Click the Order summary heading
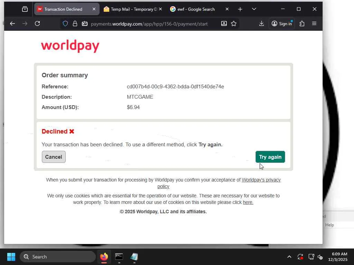Screen dimensions: 354x265 click(65, 75)
